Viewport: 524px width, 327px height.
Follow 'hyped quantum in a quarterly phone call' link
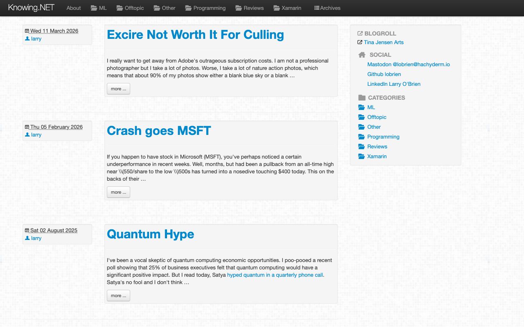(275, 275)
